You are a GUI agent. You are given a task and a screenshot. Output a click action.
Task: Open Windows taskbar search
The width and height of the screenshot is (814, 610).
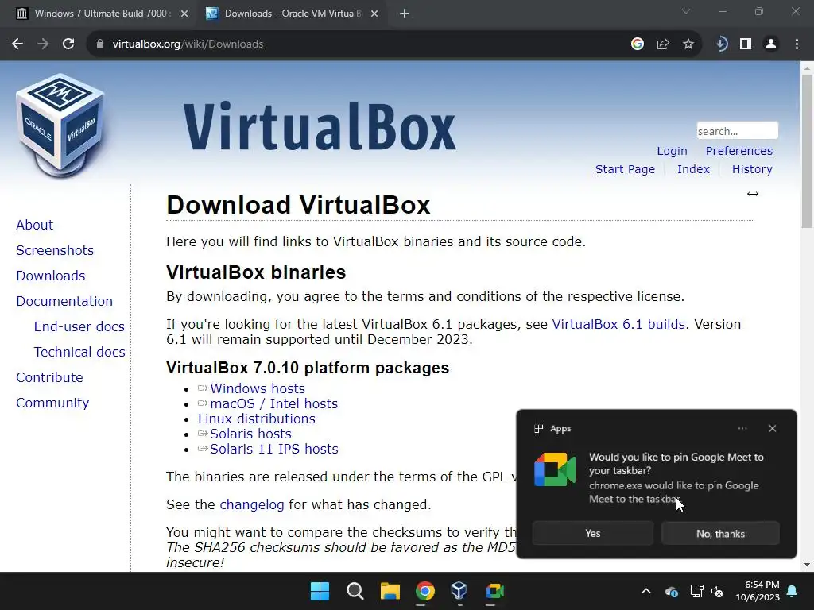pos(355,591)
